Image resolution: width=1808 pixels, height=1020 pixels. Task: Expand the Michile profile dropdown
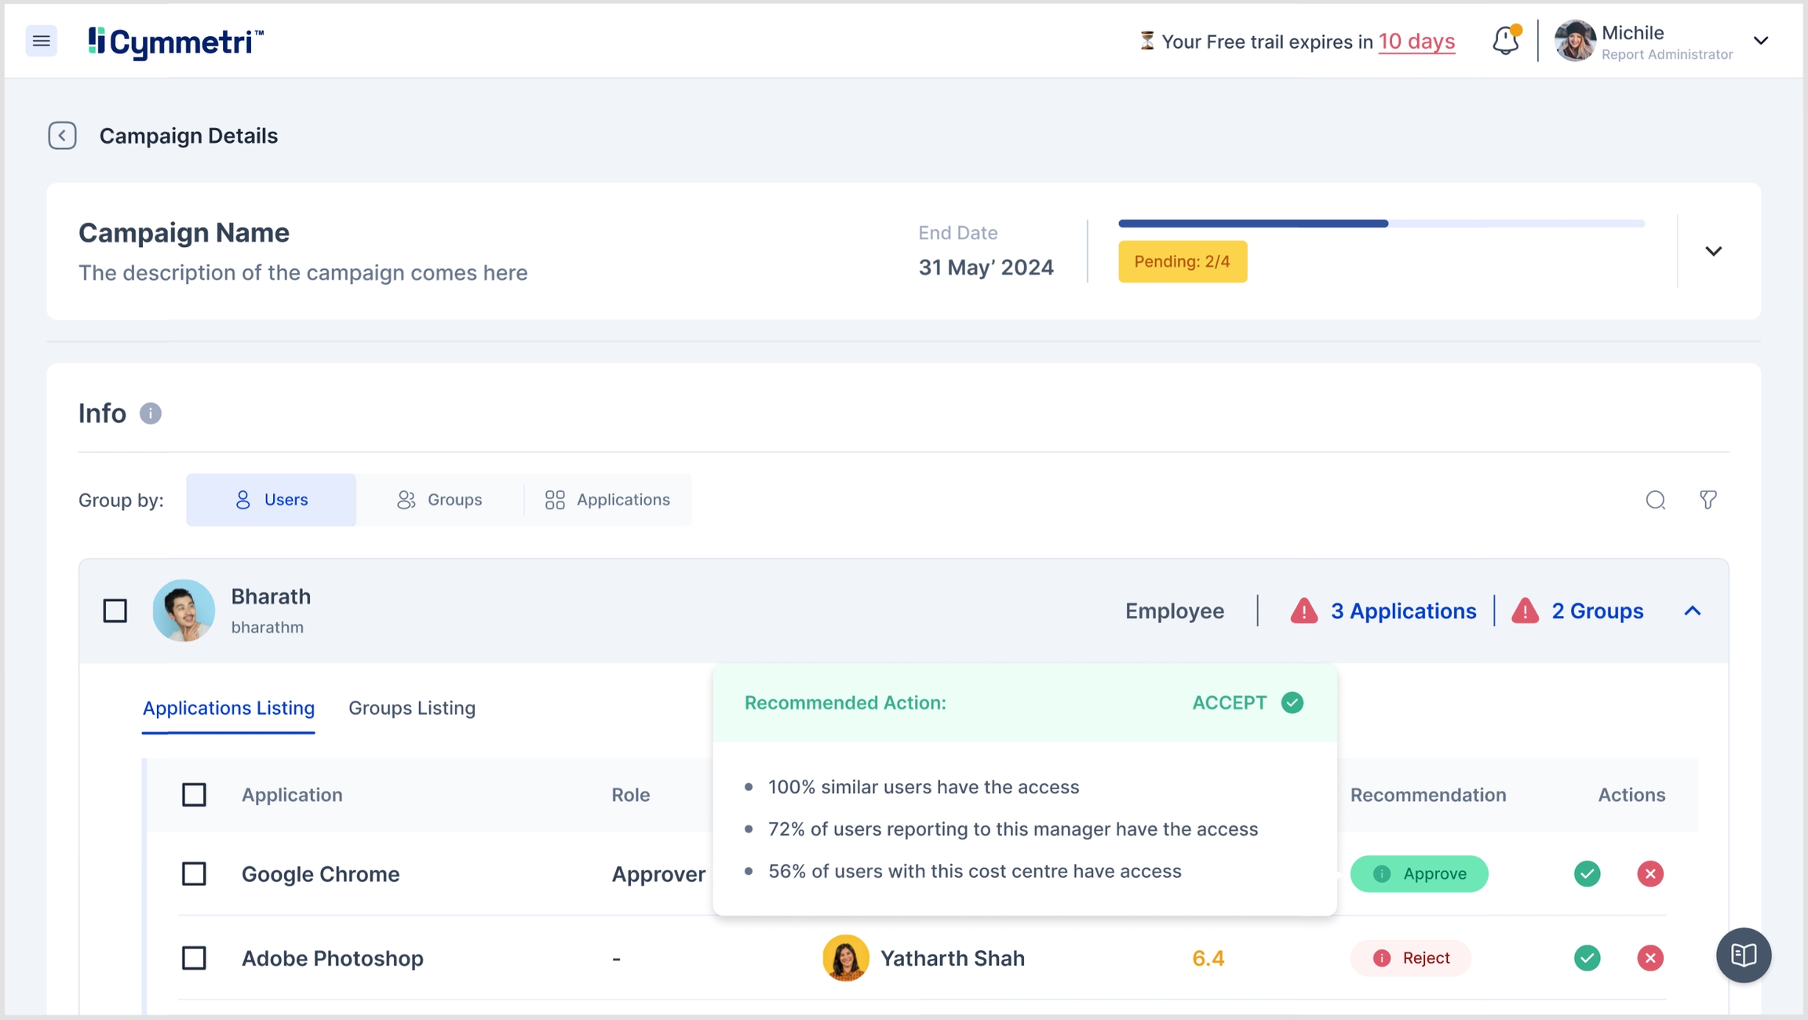coord(1760,41)
